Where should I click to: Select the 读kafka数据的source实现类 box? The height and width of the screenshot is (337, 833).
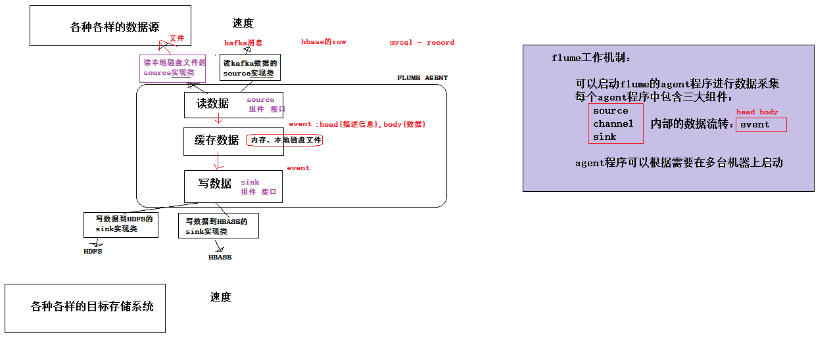click(250, 68)
